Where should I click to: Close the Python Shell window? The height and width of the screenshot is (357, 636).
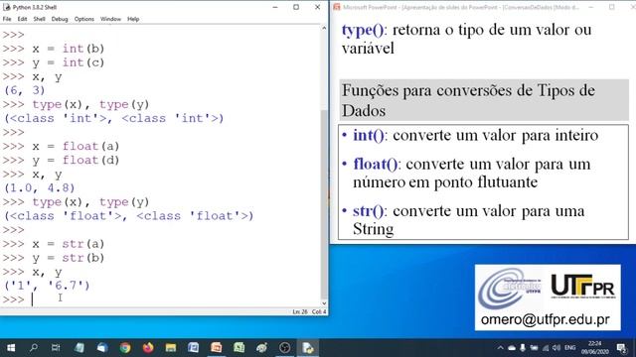[318, 7]
